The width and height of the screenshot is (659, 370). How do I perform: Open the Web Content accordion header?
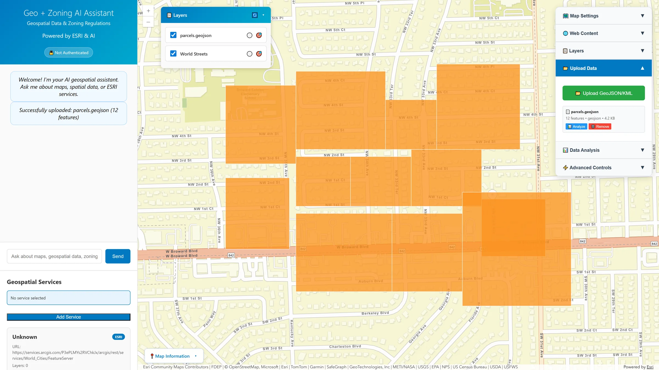[x=604, y=33]
